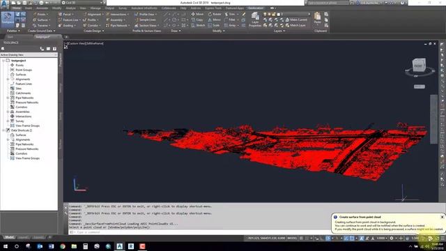
Task: Click the Array tool
Action: tap(230, 25)
